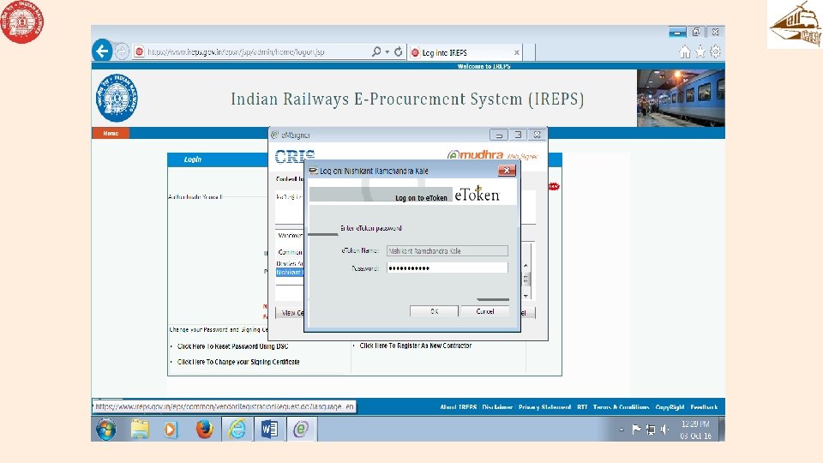This screenshot has height=463, width=823.
Task: Open the browser Home icon
Action: pos(685,51)
